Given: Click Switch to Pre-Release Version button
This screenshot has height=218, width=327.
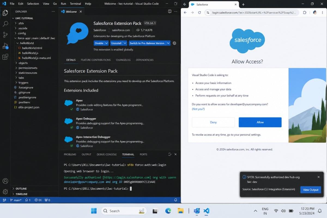Looking at the screenshot, I should [x=147, y=43].
